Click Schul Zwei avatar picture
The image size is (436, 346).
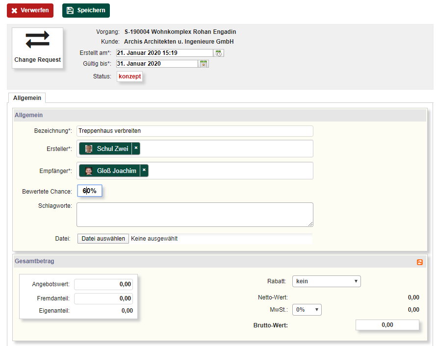tap(89, 149)
